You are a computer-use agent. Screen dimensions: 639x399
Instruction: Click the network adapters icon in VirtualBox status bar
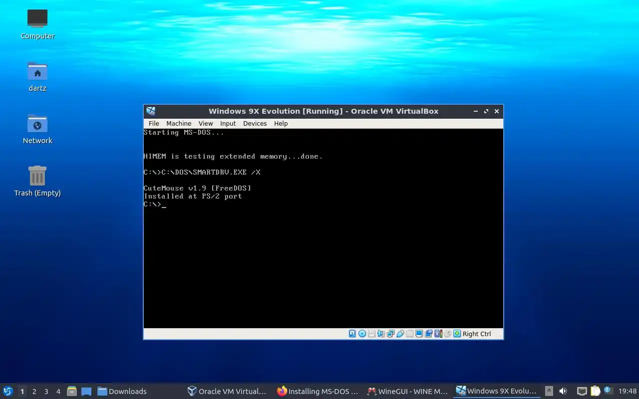tap(390, 334)
